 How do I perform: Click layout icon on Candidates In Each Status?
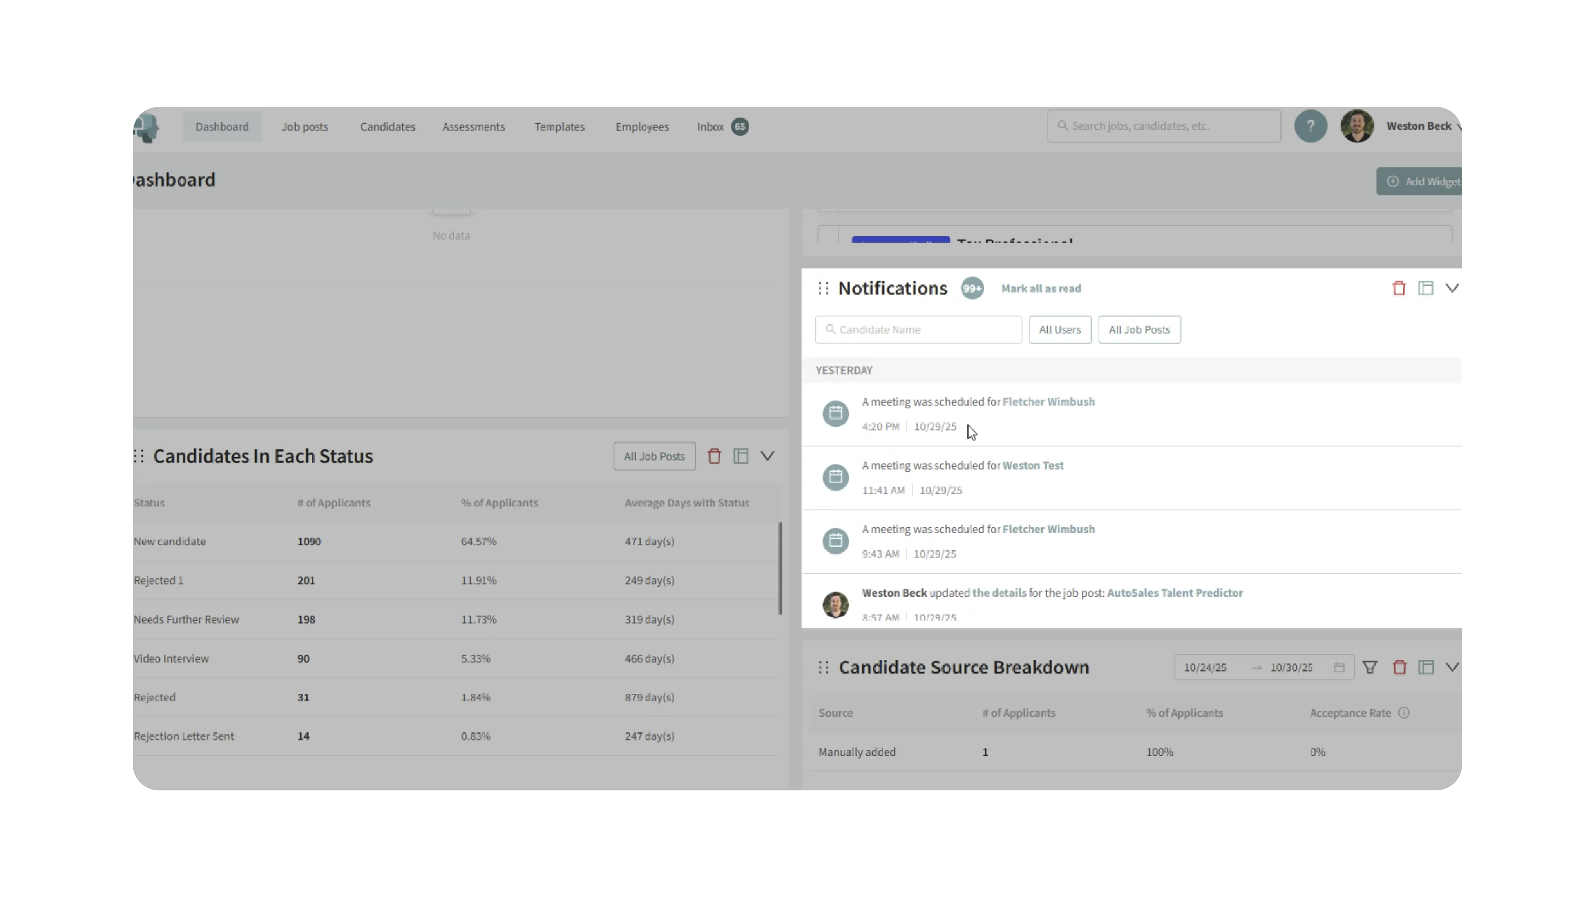[x=740, y=456]
